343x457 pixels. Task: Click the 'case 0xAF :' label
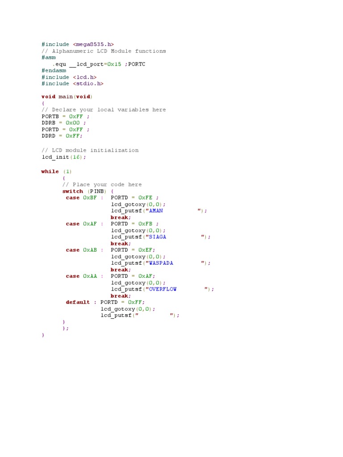pyautogui.click(x=84, y=224)
